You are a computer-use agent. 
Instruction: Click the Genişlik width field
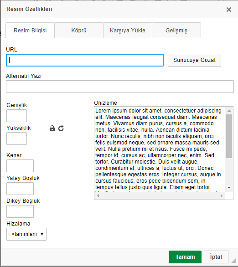point(16,116)
